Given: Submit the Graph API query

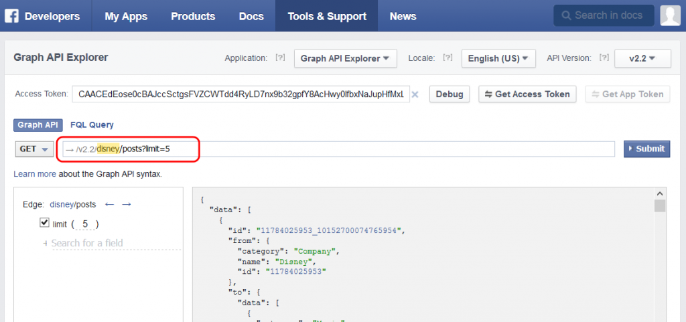Looking at the screenshot, I should [646, 149].
